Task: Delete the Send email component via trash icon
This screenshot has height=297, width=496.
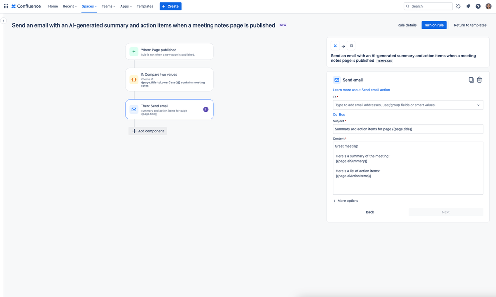Action: click(x=479, y=80)
